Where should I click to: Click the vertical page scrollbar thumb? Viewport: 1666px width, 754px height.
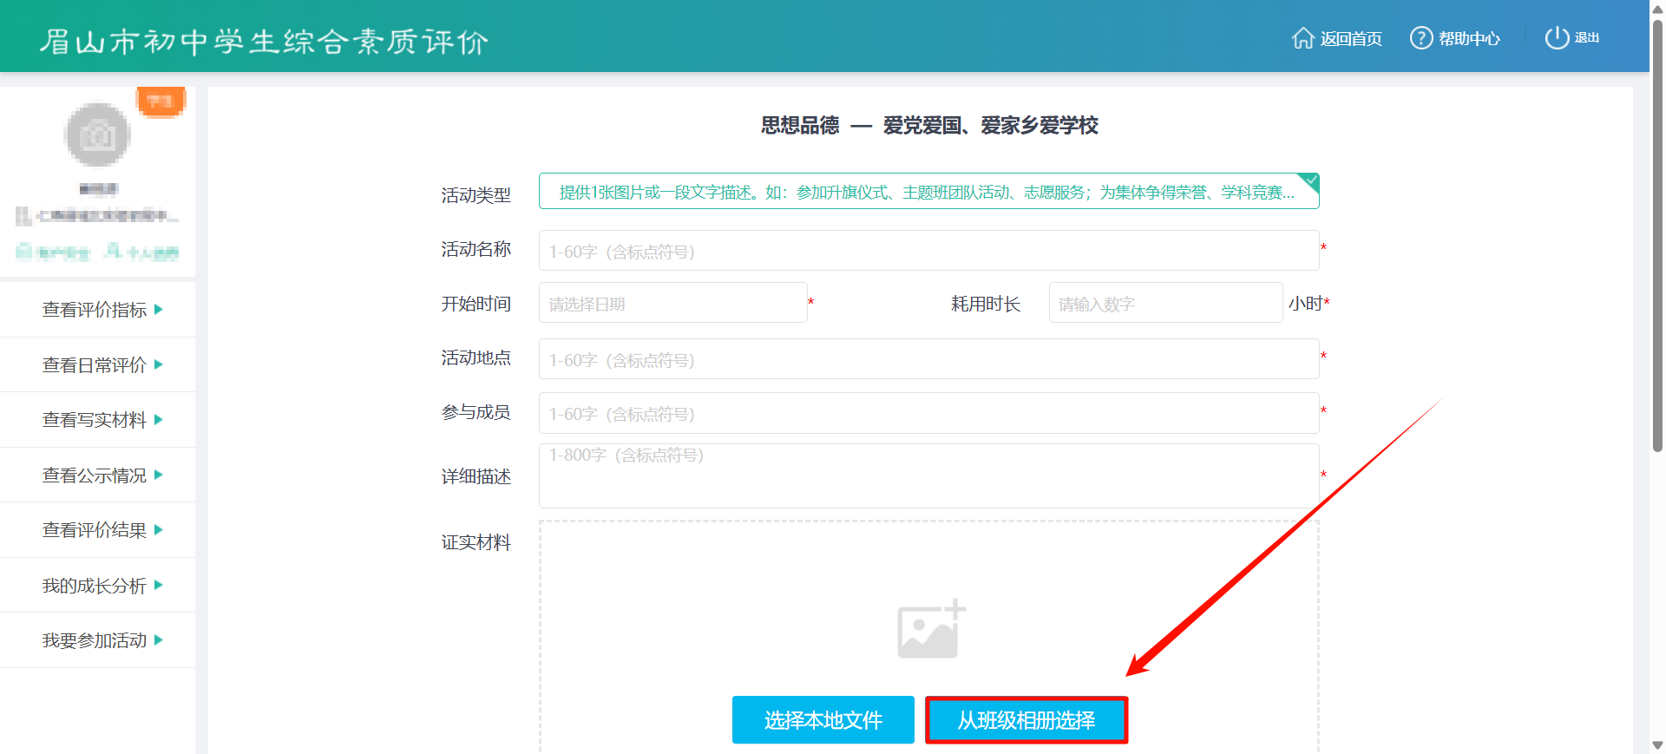point(1657,234)
